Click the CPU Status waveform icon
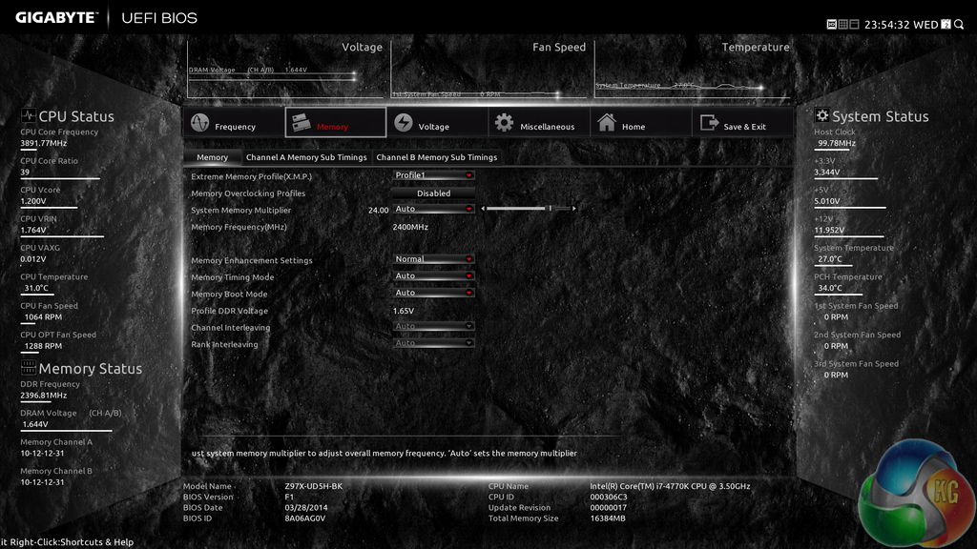Screen dimensions: 977x549 point(28,115)
